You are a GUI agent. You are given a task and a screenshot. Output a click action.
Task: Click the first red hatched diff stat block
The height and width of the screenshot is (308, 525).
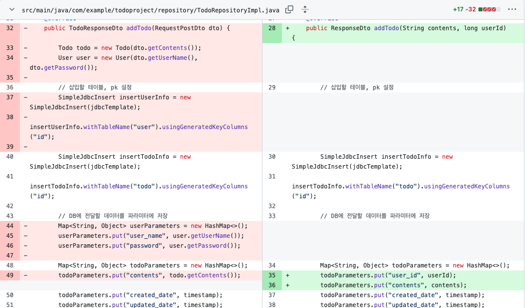[x=484, y=9]
